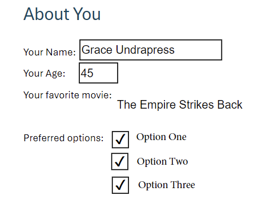The image size is (262, 211).
Task: Click the word Empire in movie title
Action: pyautogui.click(x=158, y=105)
